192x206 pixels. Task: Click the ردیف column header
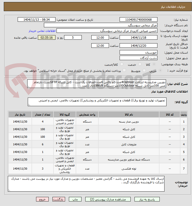[x=184, y=115]
